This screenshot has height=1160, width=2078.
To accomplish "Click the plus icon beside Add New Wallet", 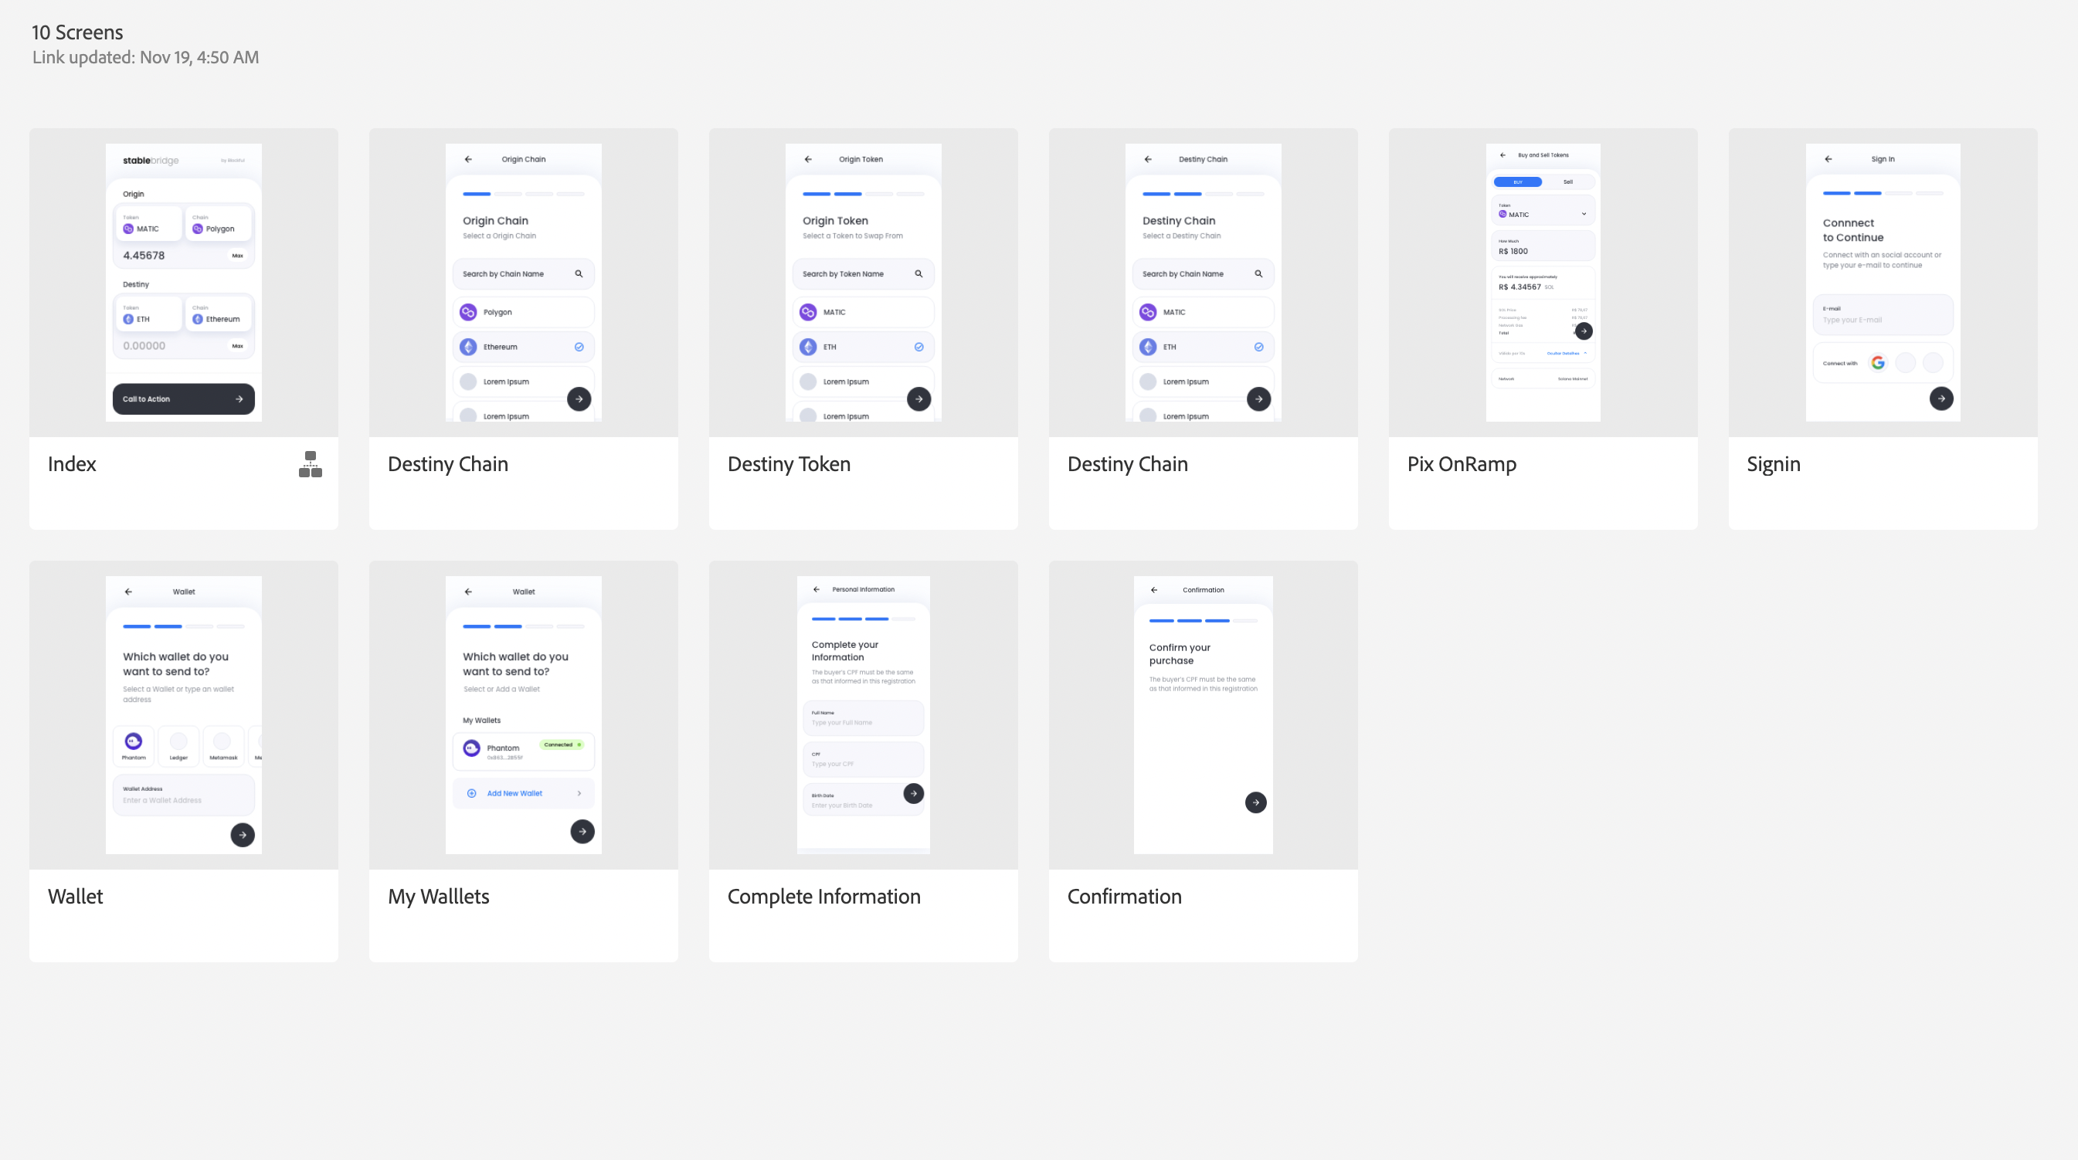I will click(472, 793).
